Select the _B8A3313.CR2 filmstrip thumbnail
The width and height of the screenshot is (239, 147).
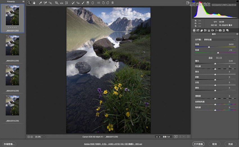(12, 76)
